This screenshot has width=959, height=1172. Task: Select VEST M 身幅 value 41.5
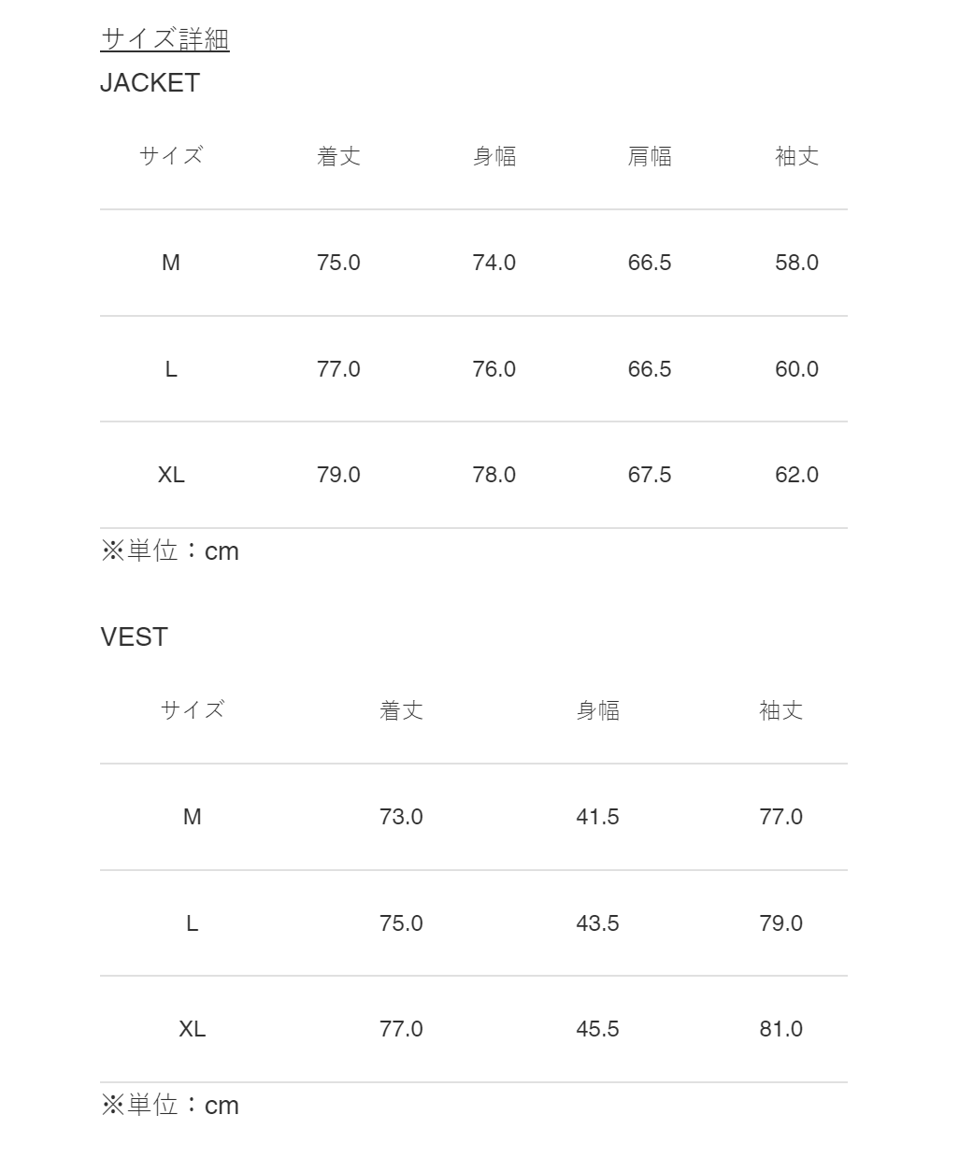coord(598,817)
